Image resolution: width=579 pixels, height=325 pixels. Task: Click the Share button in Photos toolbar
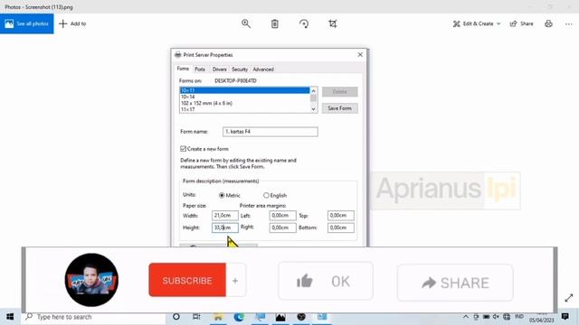pos(521,23)
